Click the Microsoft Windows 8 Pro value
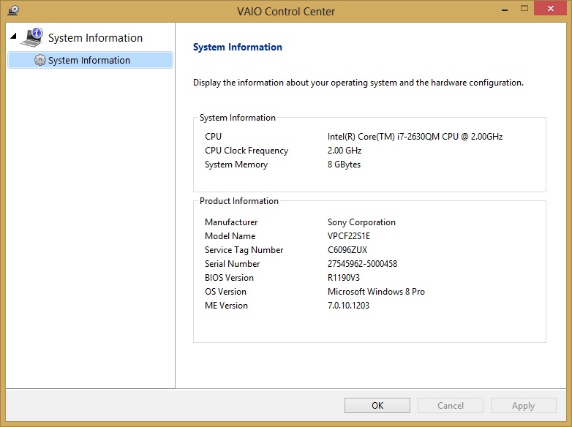This screenshot has width=572, height=427. [376, 291]
